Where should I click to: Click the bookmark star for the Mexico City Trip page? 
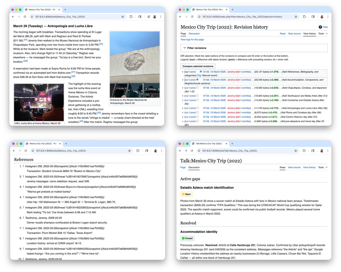(123, 17)
